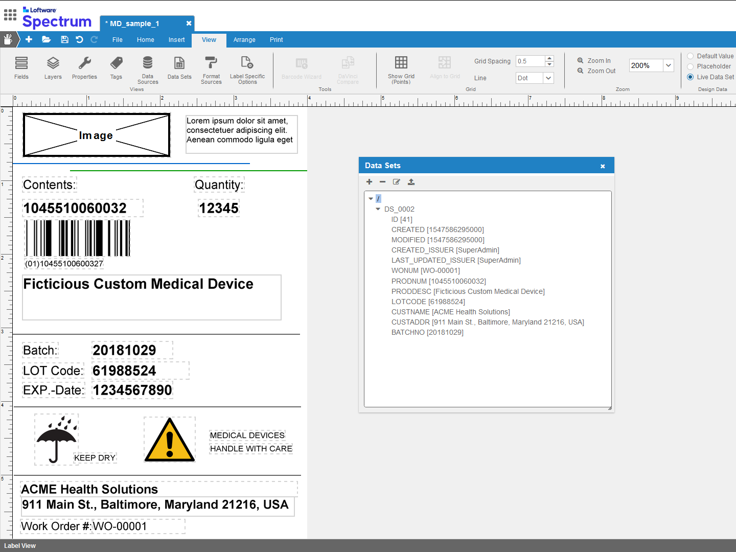Select the Placeholder radio button
The height and width of the screenshot is (552, 736).
point(690,66)
